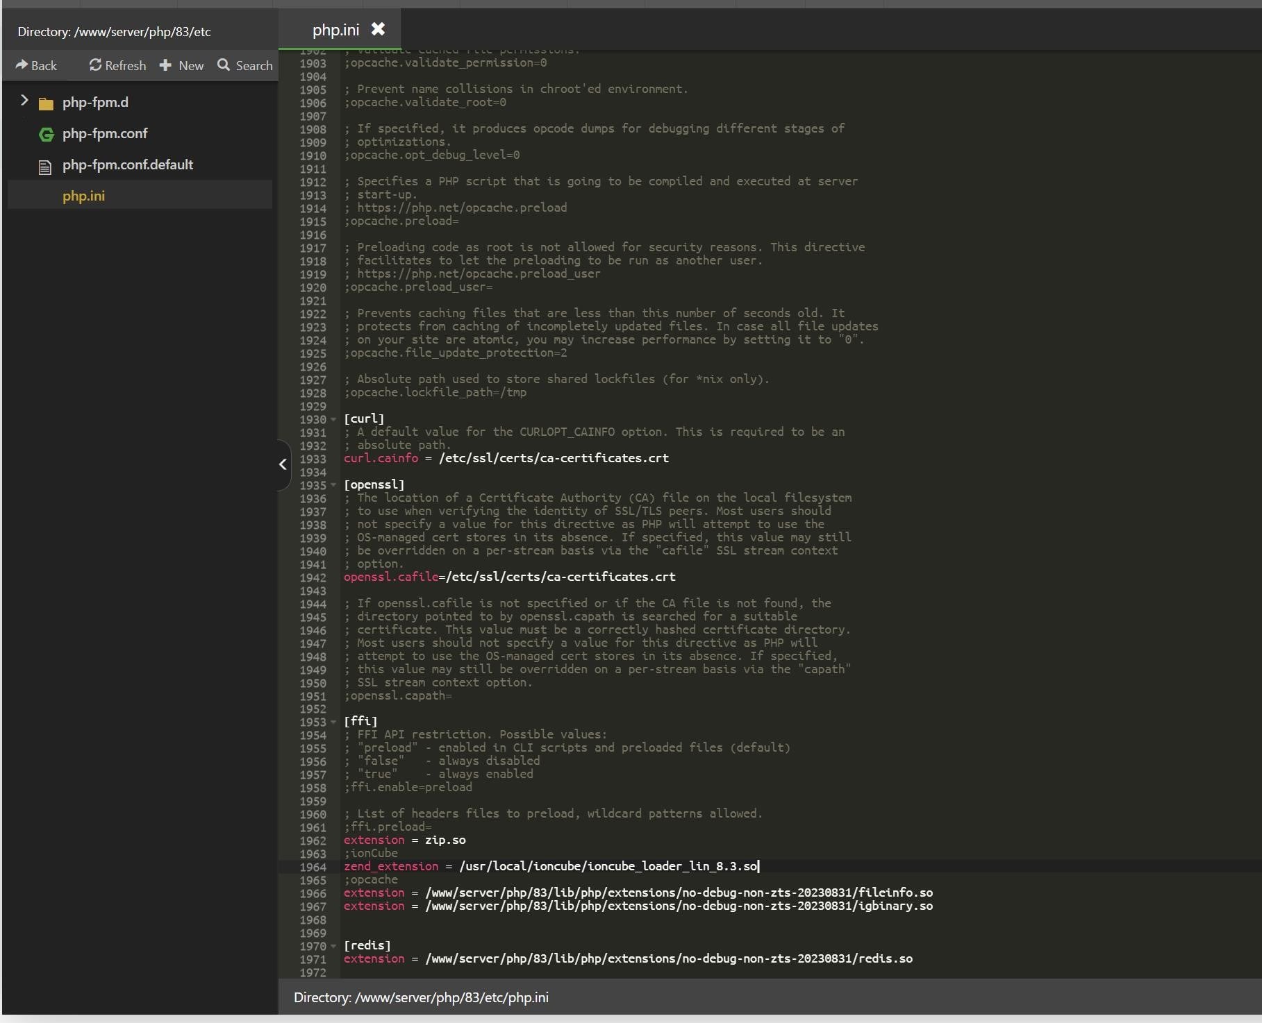Click line number 1964 in gutter
1262x1023 pixels.
pyautogui.click(x=313, y=867)
